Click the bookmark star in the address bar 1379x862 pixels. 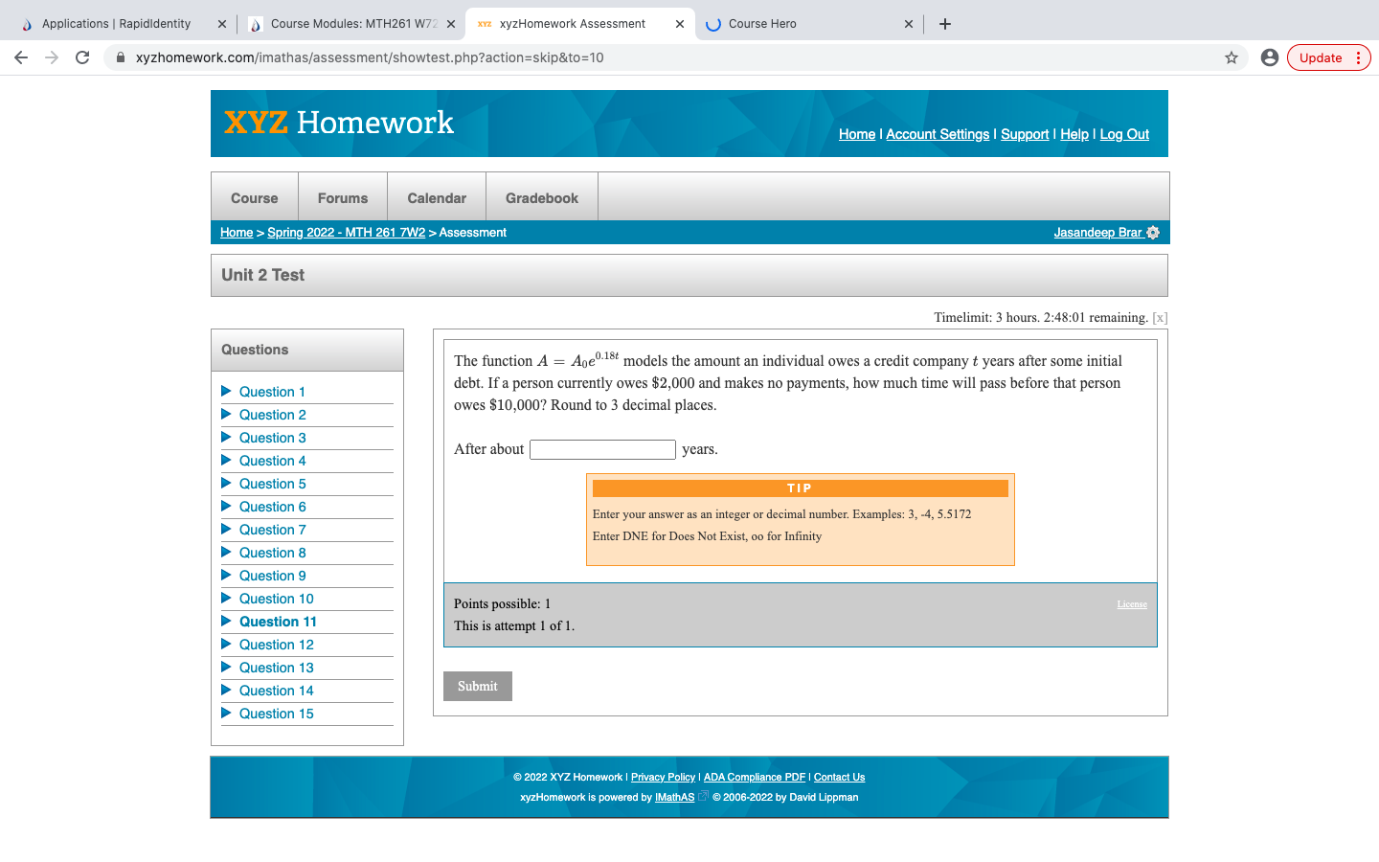pyautogui.click(x=1231, y=57)
